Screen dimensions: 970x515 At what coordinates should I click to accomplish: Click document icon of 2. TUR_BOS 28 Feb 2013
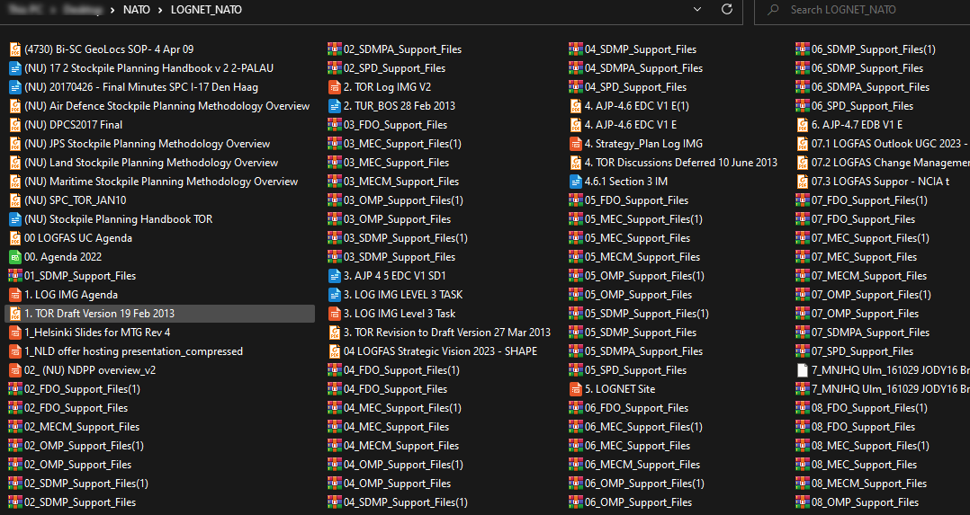[x=335, y=106]
